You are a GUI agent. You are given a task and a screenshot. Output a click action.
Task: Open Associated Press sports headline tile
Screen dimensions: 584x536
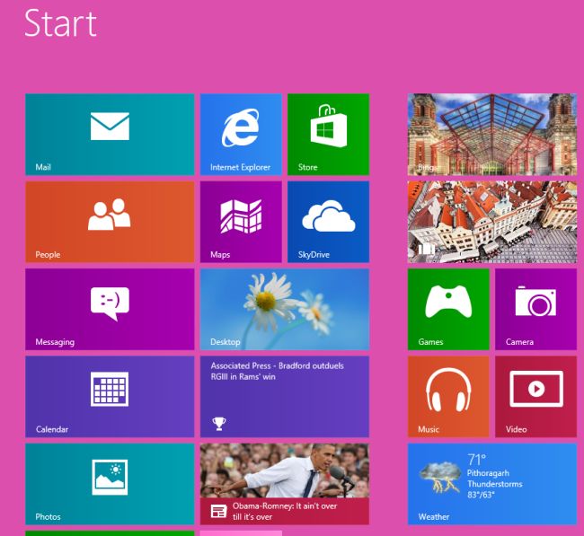click(x=285, y=397)
